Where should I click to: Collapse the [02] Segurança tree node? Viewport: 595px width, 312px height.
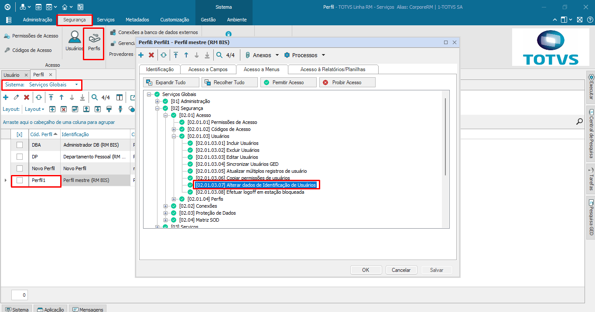157,108
